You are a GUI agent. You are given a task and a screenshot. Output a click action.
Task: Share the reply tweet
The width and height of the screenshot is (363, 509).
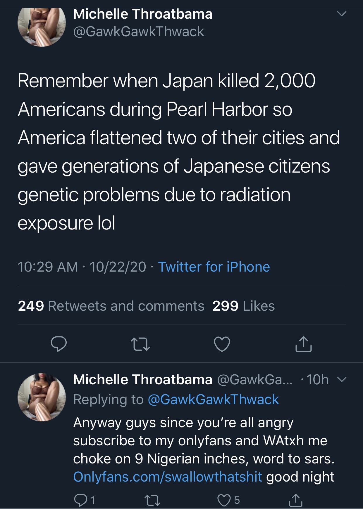(x=296, y=500)
